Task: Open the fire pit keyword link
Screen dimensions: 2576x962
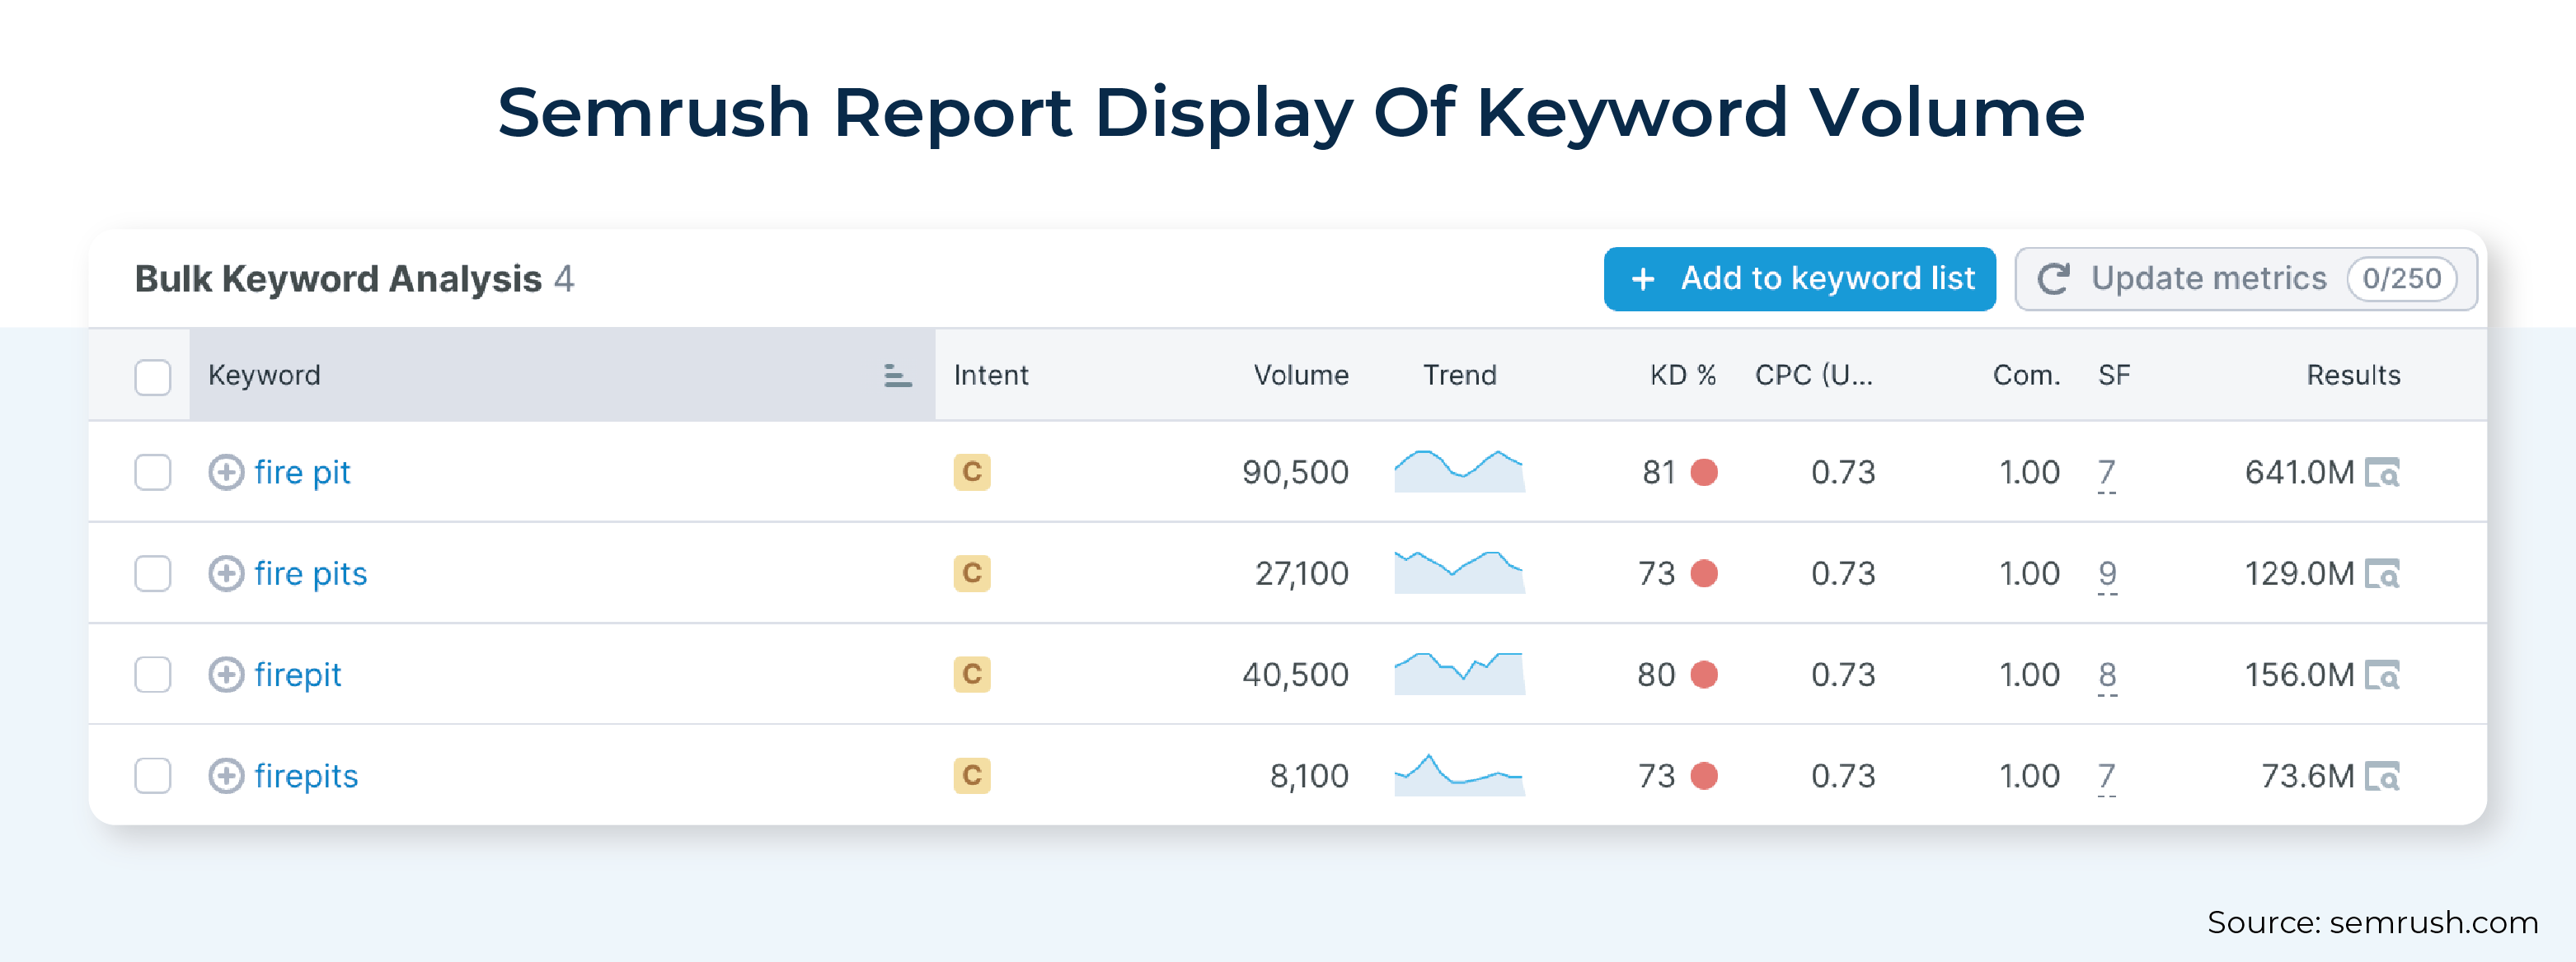Action: tap(302, 473)
